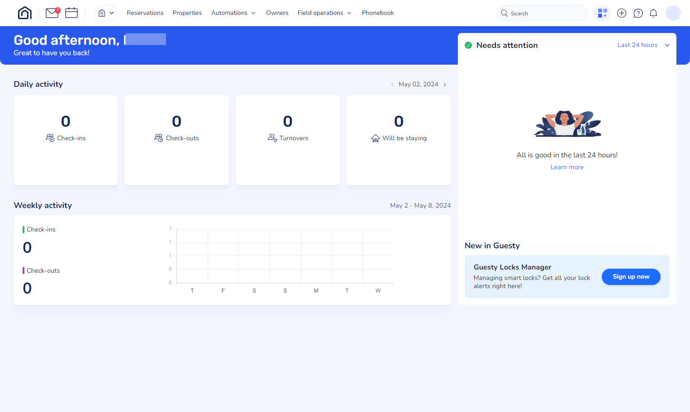Viewport: 690px width, 412px height.
Task: Open the Guesty home logo
Action: pos(25,13)
